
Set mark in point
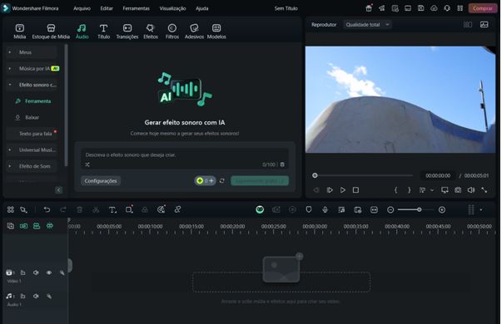(395, 190)
